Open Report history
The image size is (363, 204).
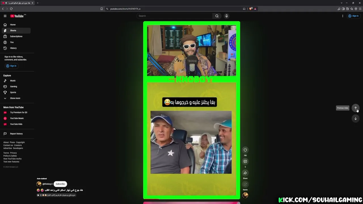[16, 134]
